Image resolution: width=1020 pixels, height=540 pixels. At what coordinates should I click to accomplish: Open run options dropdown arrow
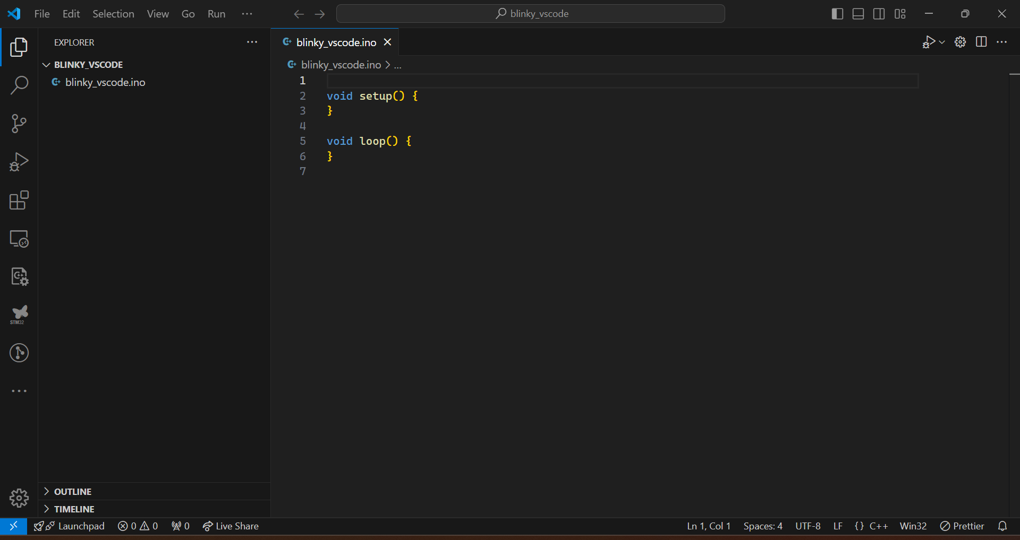[942, 42]
